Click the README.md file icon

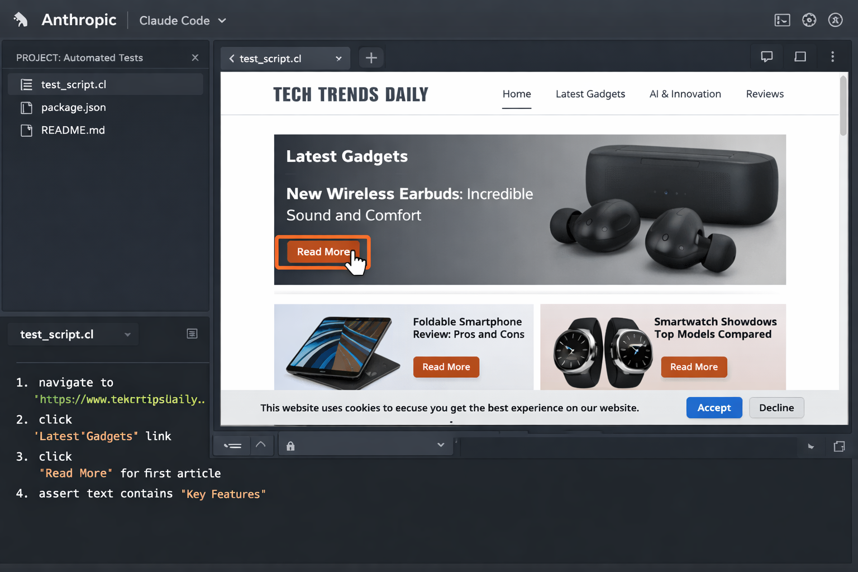[x=26, y=130]
